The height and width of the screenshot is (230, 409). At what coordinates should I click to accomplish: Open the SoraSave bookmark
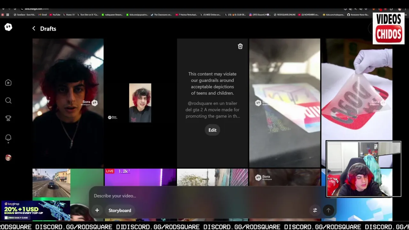tap(25, 15)
